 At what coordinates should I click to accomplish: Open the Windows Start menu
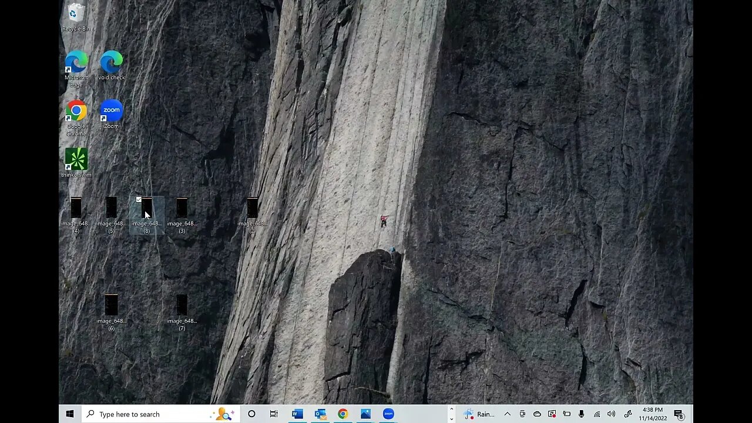[x=70, y=414]
